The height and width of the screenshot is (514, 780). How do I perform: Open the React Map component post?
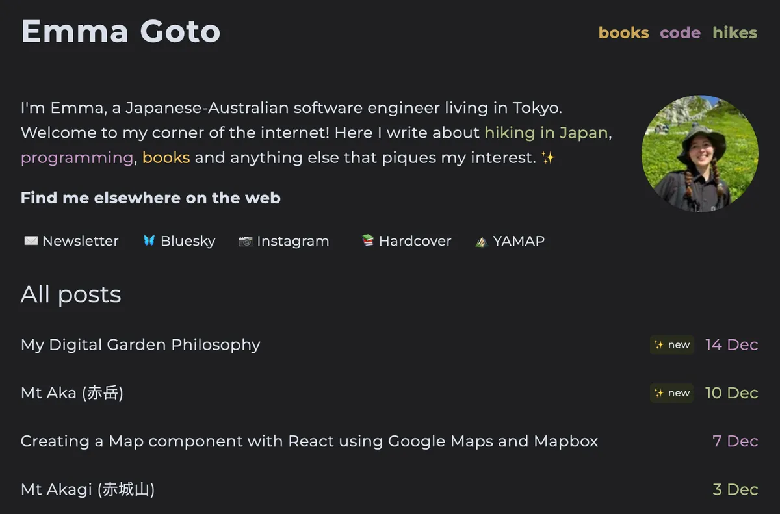tap(309, 441)
